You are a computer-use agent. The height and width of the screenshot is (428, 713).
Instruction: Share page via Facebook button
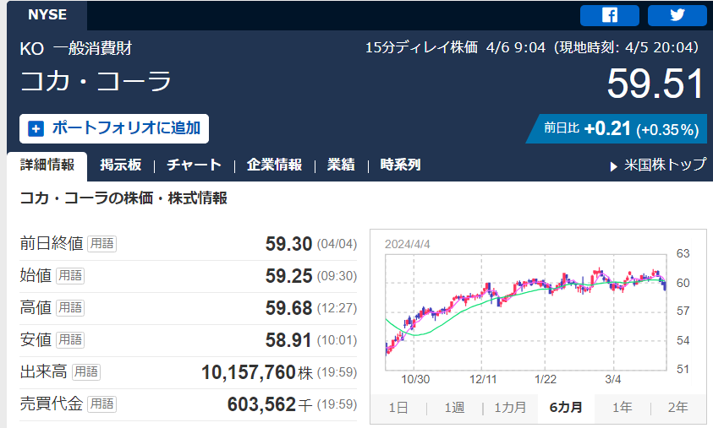609,15
